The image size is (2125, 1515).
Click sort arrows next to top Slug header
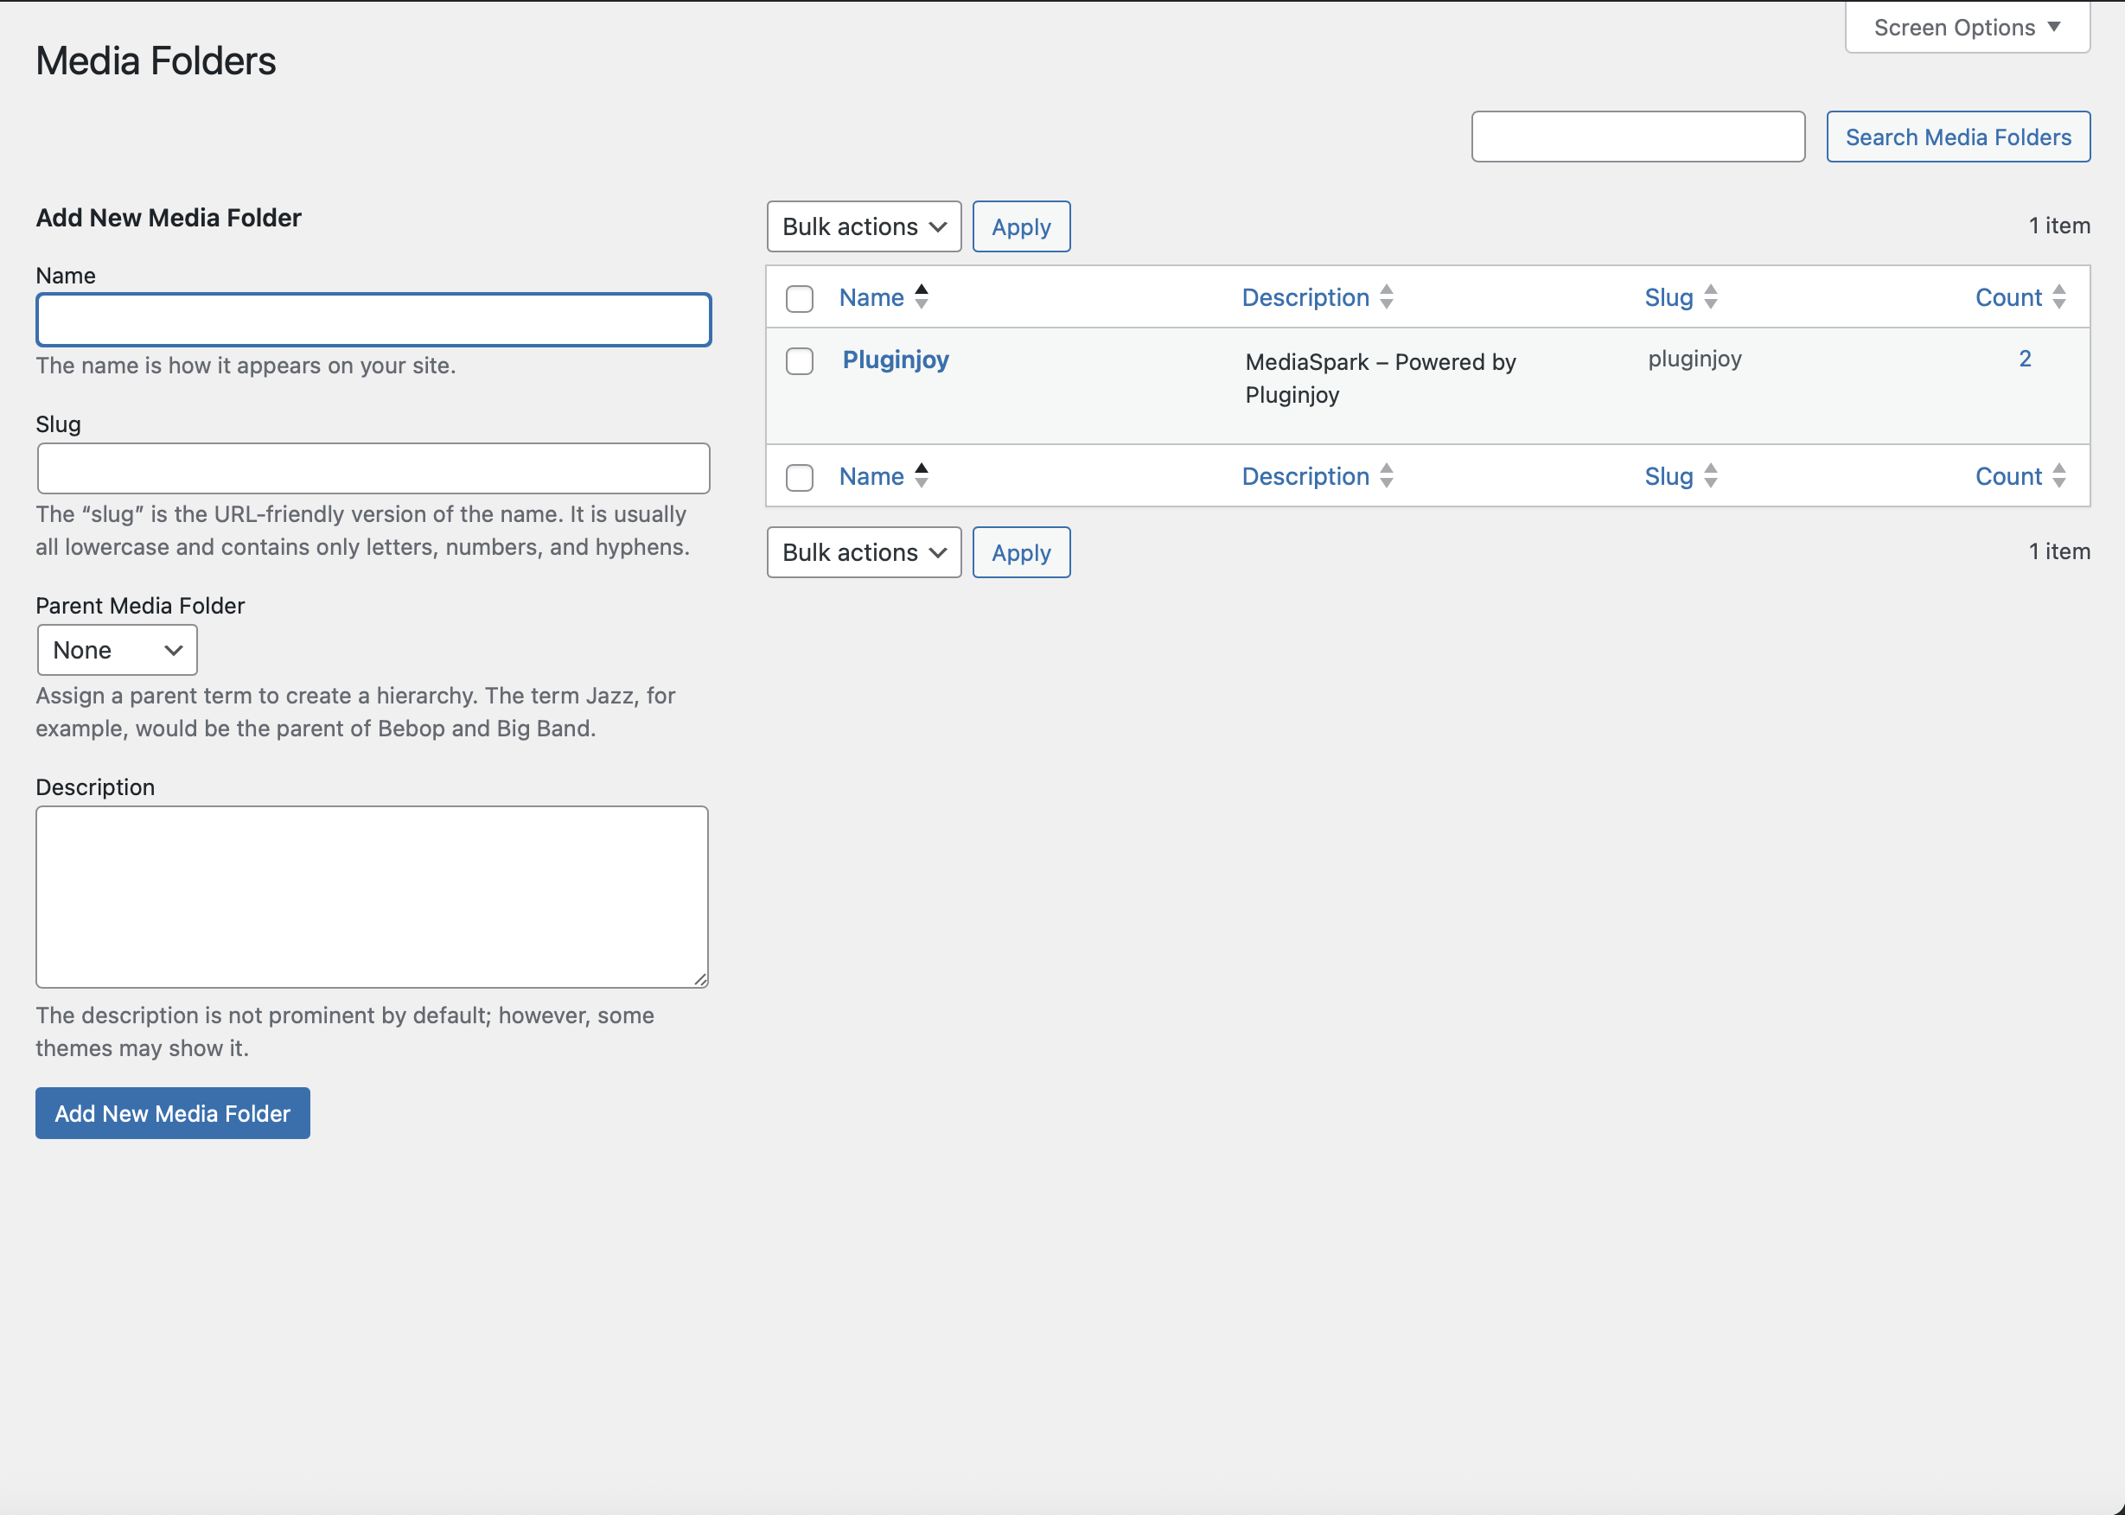(1710, 296)
